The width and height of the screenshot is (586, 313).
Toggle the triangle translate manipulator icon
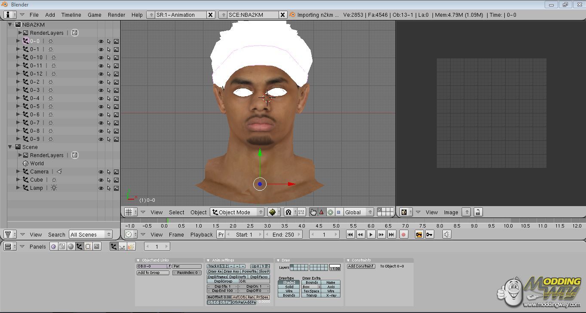[321, 212]
